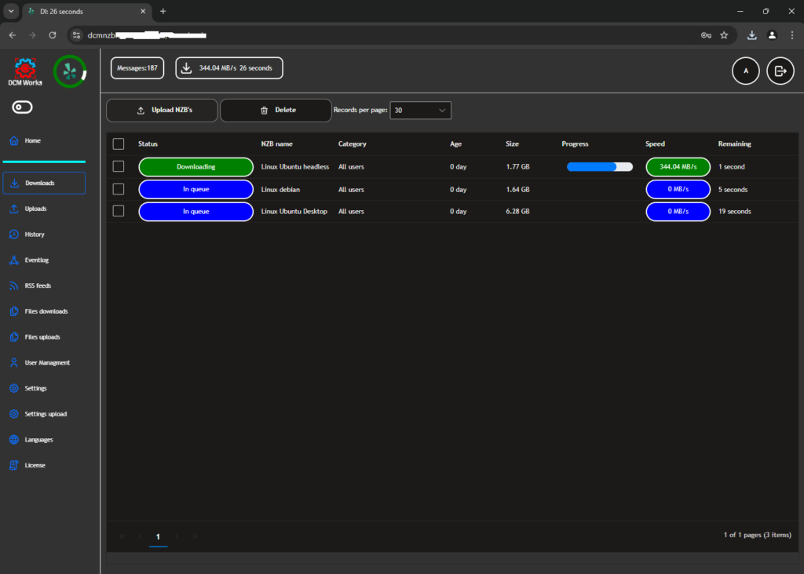Click the Settings gear icon
The image size is (804, 574).
coord(14,388)
